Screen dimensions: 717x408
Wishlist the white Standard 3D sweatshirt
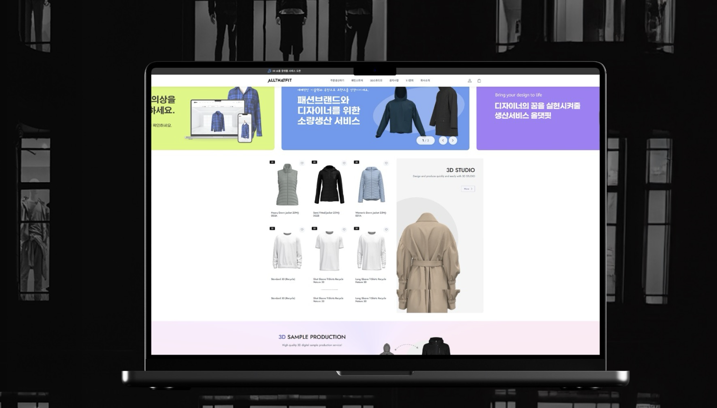point(302,230)
